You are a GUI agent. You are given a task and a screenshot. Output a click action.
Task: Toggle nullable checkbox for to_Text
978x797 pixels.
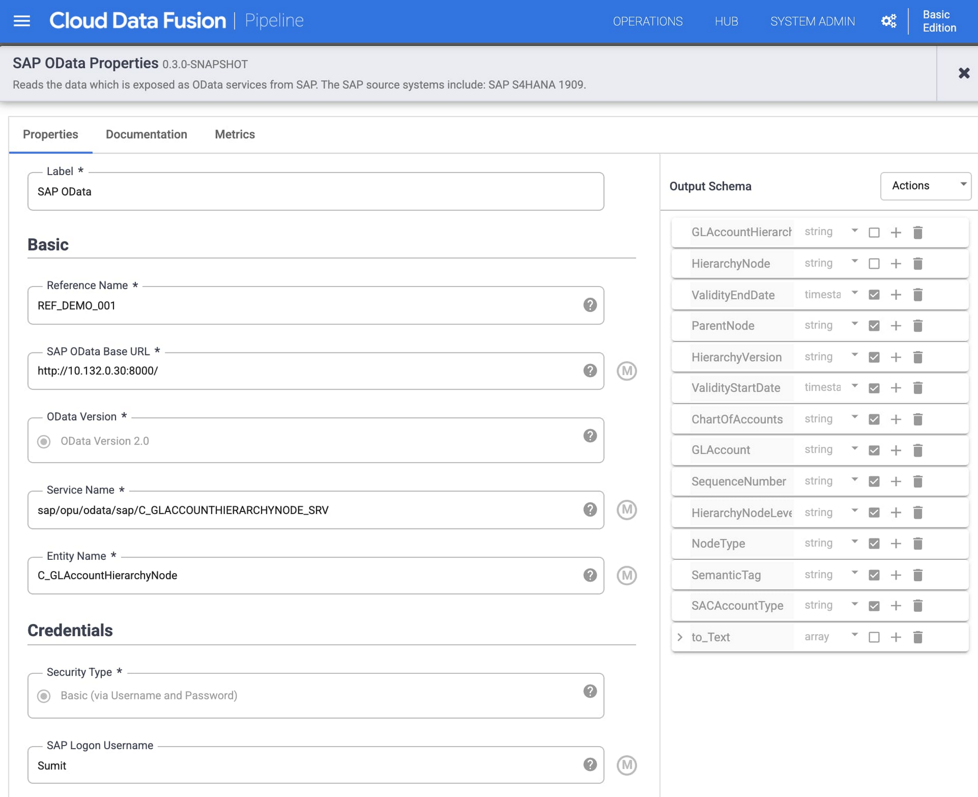tap(874, 637)
